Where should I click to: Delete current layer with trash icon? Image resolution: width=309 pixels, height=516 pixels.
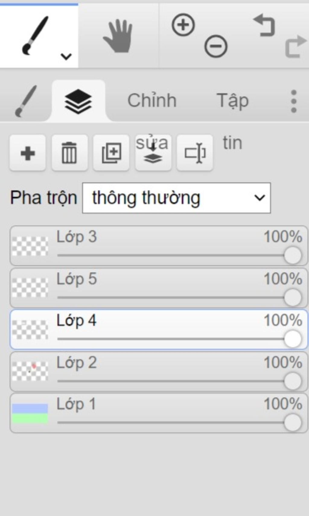[x=69, y=153]
